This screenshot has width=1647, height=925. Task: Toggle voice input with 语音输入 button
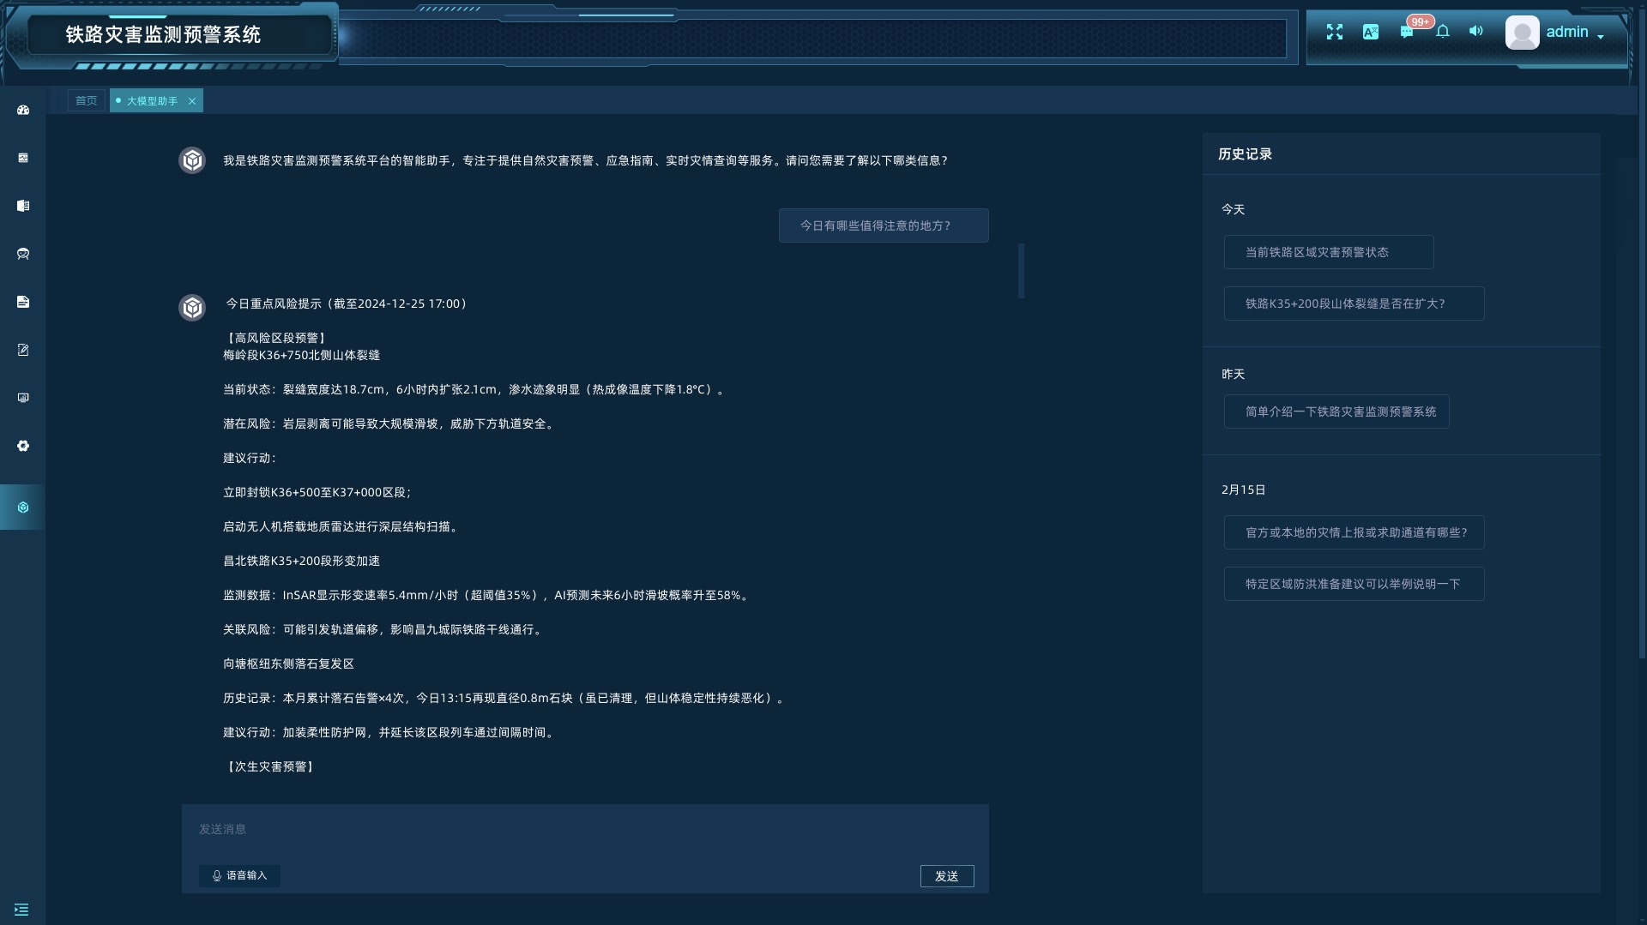[239, 875]
